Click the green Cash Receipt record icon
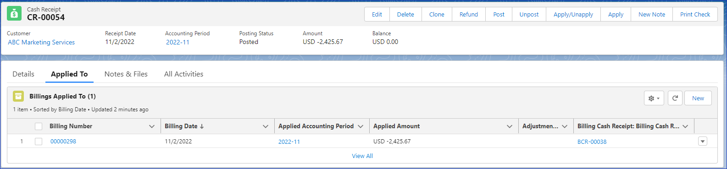 pyautogui.click(x=14, y=14)
